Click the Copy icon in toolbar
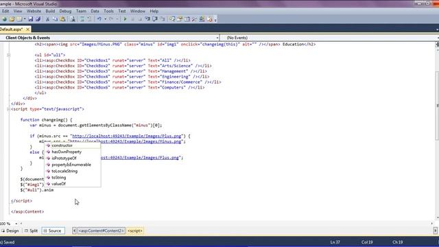 (55, 19)
